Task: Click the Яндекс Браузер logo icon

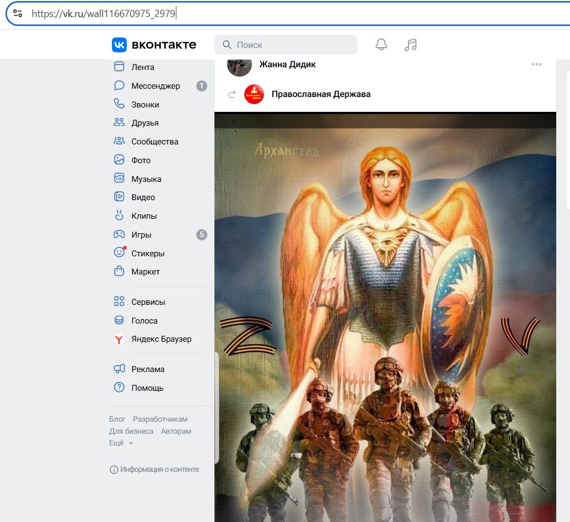Action: [119, 339]
